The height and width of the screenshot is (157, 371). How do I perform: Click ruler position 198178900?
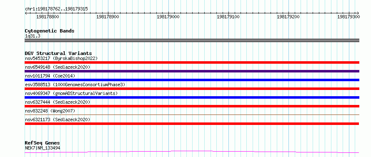tap(108, 17)
